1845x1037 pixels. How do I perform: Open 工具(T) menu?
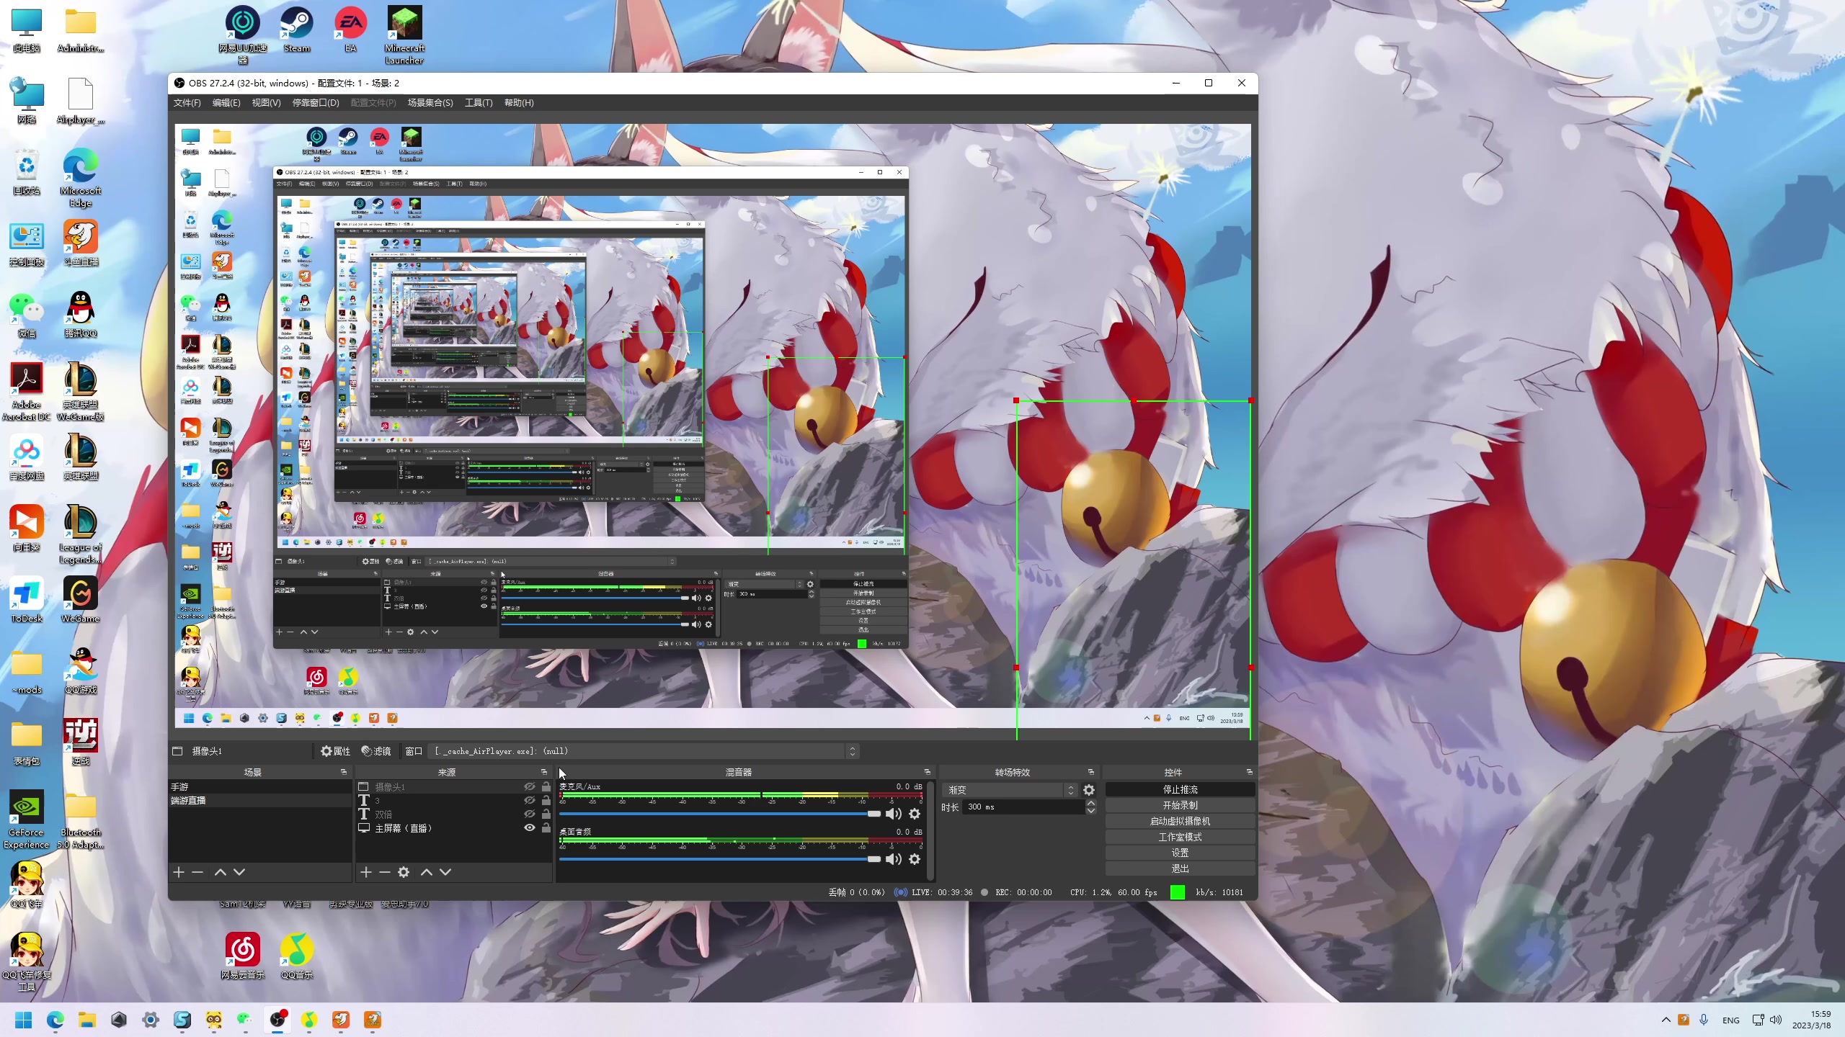(x=479, y=103)
